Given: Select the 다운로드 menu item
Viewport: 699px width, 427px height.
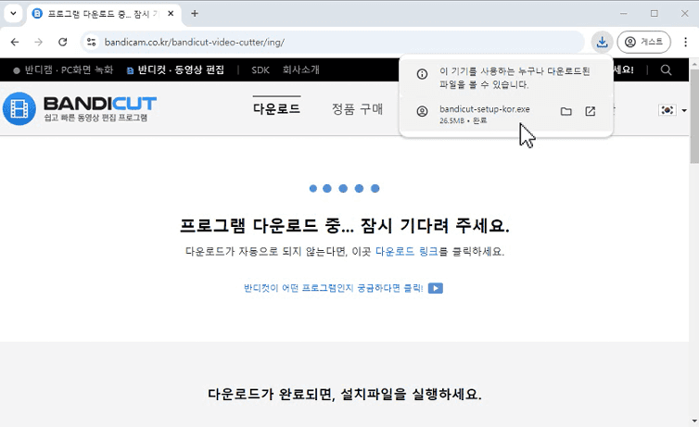Looking at the screenshot, I should click(x=277, y=108).
